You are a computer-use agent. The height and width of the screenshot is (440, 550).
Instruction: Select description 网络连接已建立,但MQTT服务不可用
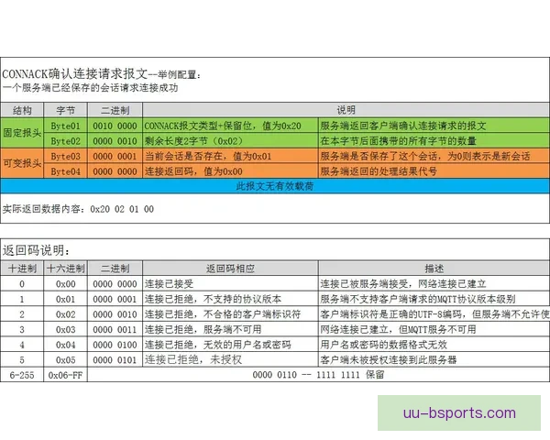[434, 329]
